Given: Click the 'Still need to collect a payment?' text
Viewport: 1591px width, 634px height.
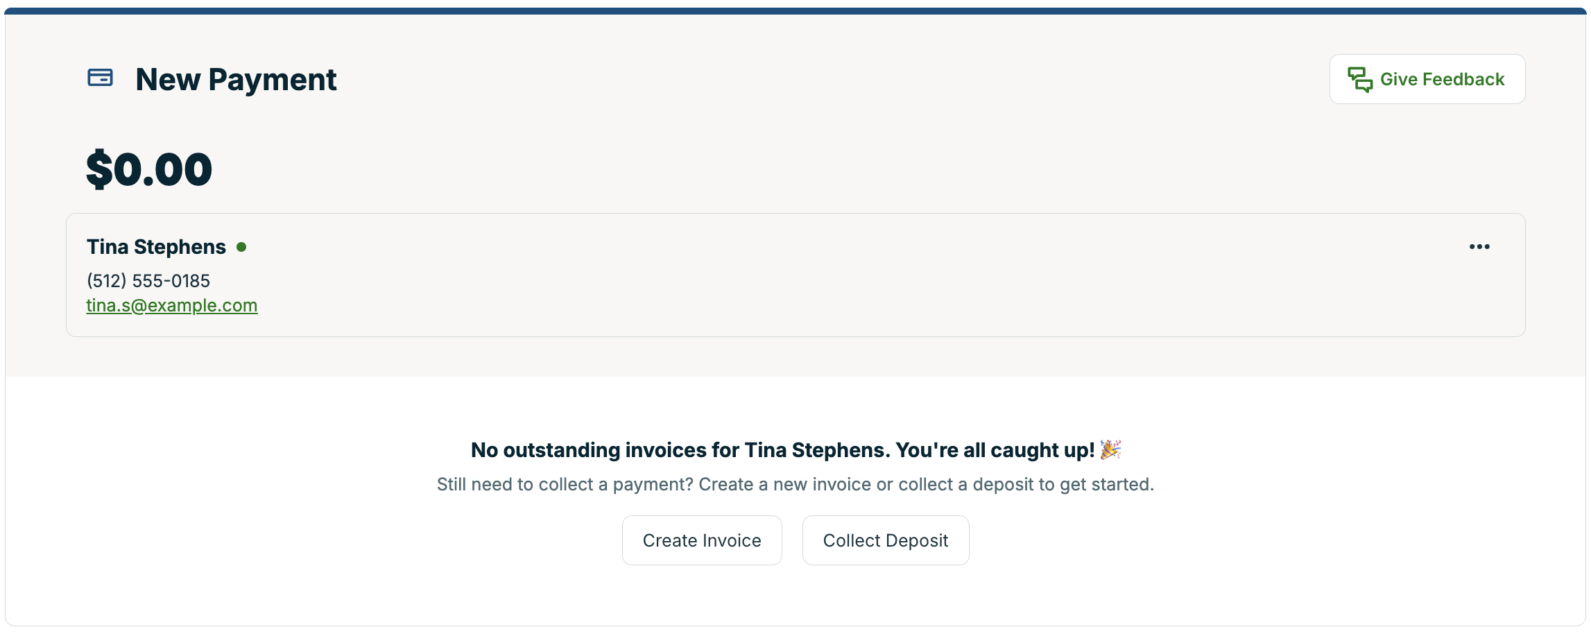Looking at the screenshot, I should click(x=565, y=484).
